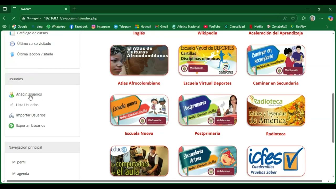336x189 pixels.
Task: Click the Usuarios panel header
Action: point(42,79)
